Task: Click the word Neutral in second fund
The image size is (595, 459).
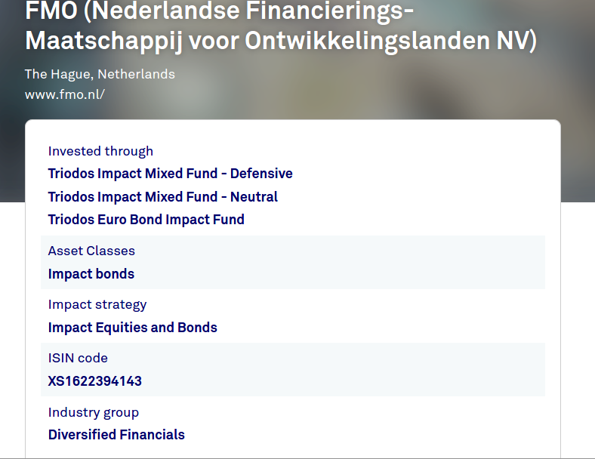Action: click(253, 197)
